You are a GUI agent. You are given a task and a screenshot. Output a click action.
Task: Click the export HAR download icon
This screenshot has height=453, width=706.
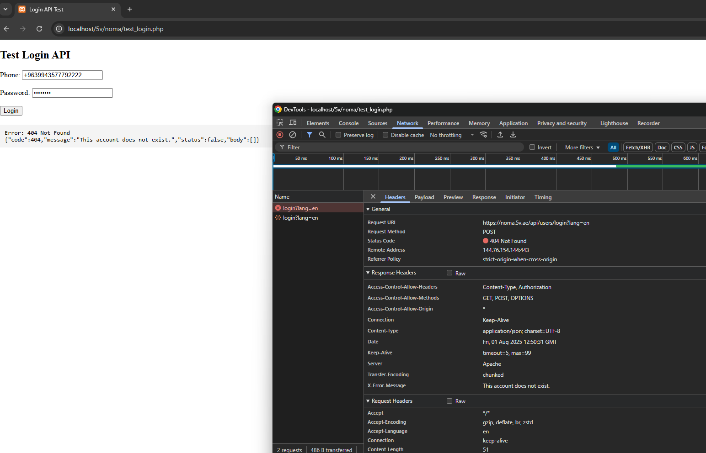(x=513, y=135)
